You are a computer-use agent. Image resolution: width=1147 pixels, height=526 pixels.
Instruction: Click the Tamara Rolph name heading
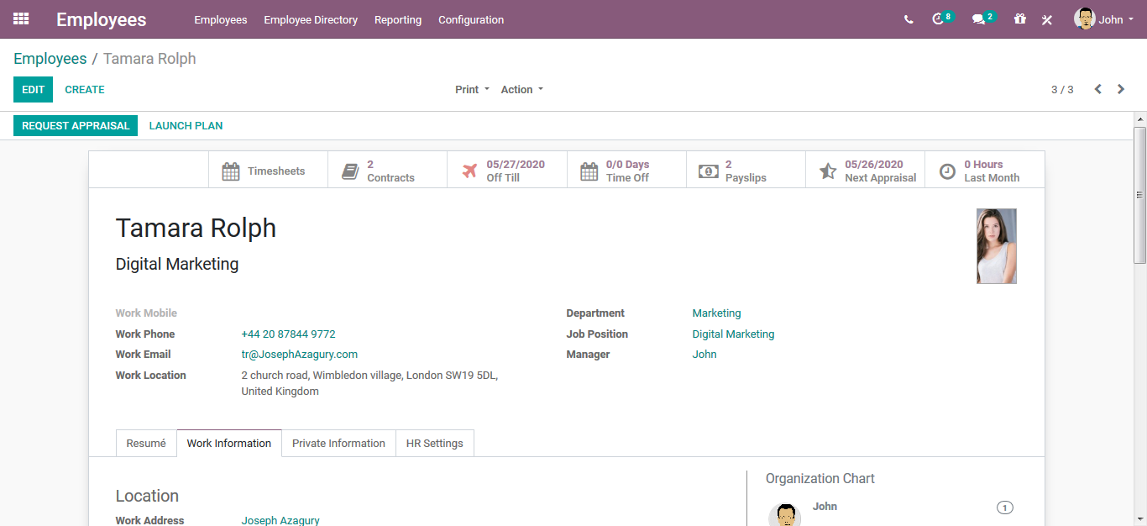196,228
